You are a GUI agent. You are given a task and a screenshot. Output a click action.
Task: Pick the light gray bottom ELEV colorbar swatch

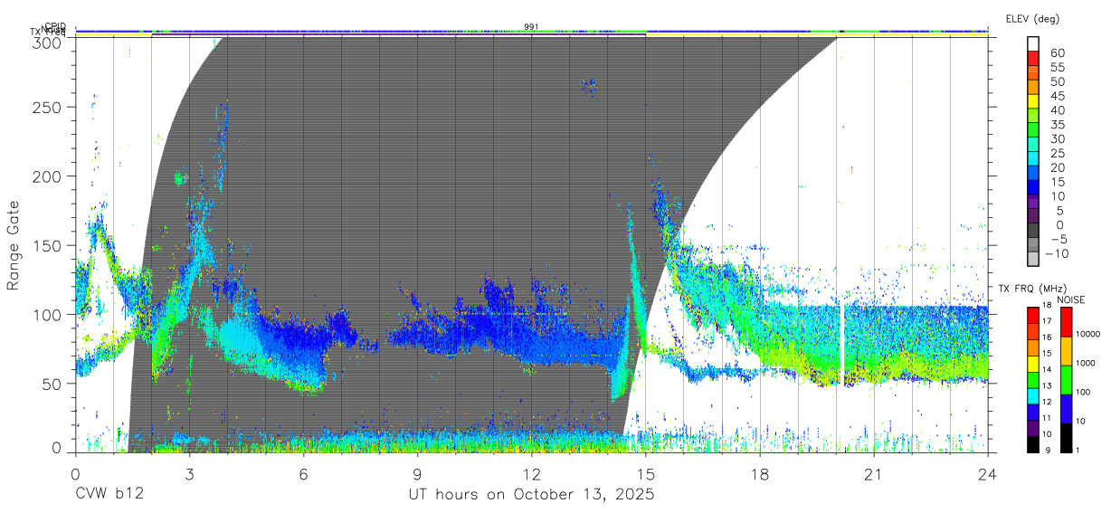(x=1034, y=258)
